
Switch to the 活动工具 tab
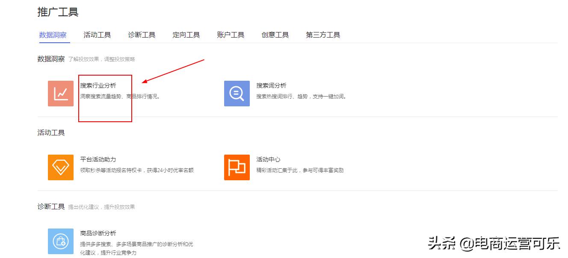click(96, 35)
